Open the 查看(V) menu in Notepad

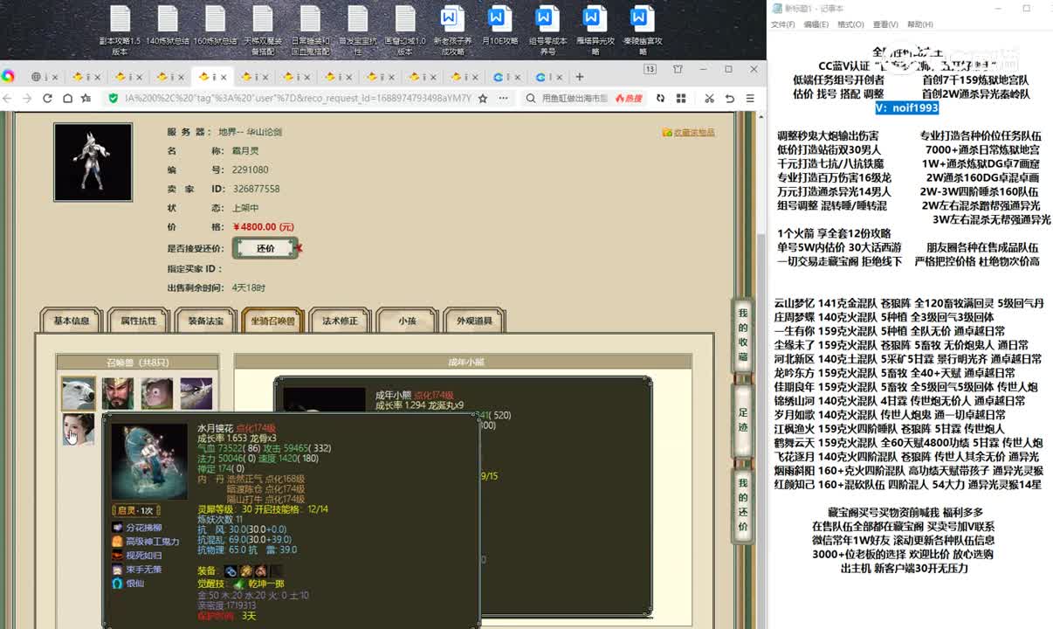click(x=885, y=24)
